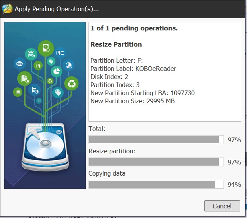Click the "Total:" label
The image size is (247, 218).
pos(97,129)
